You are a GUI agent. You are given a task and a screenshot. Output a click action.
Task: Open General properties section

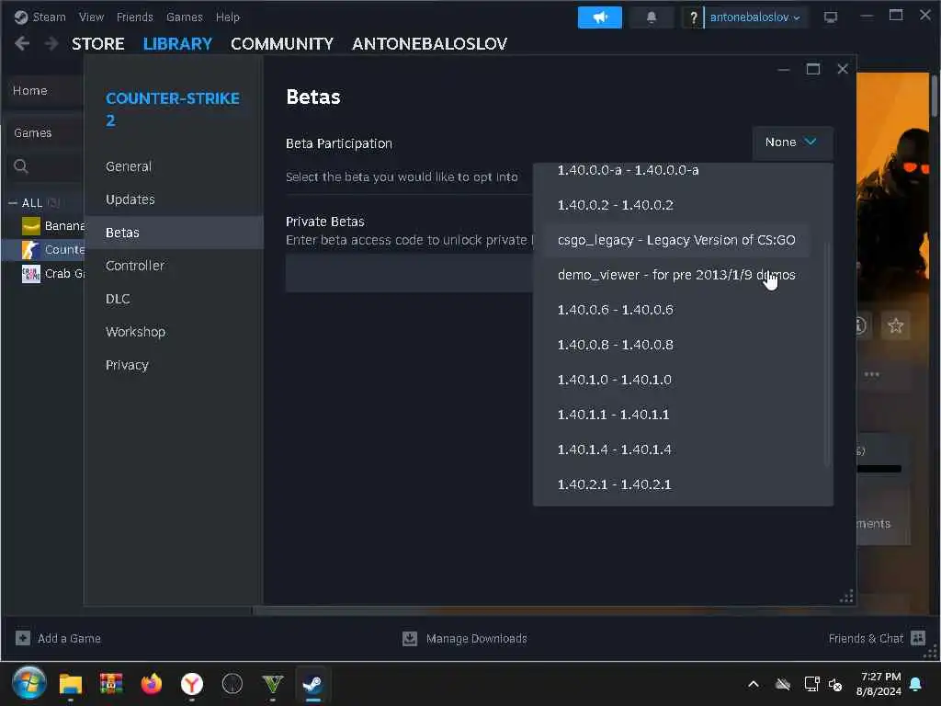(x=174, y=166)
